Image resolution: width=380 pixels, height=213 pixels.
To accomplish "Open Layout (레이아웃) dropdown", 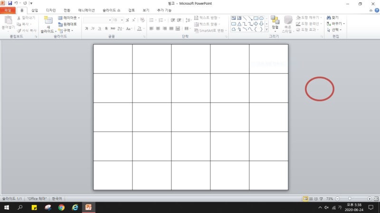I will tap(69, 18).
